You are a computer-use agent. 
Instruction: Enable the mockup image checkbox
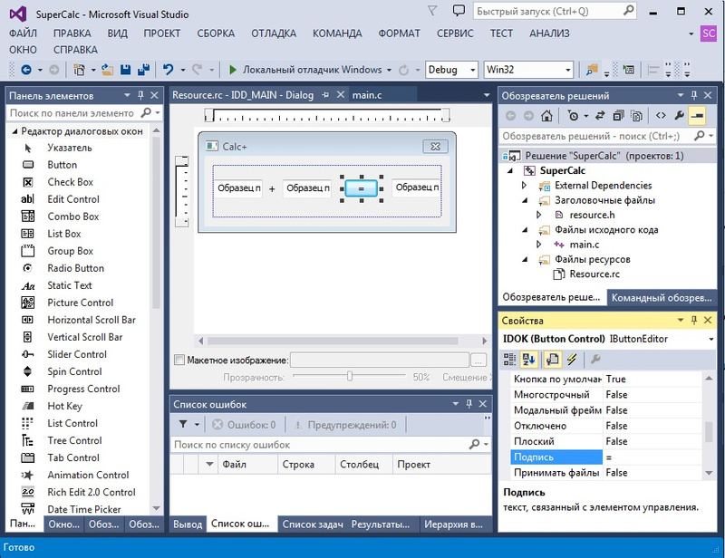[x=179, y=360]
